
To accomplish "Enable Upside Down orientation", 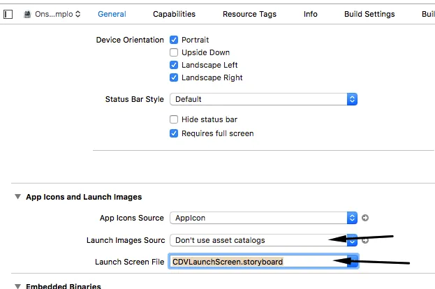I will tap(174, 52).
